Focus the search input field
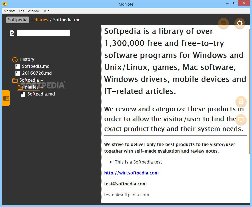Screen dimensions: 252x207 43,33
